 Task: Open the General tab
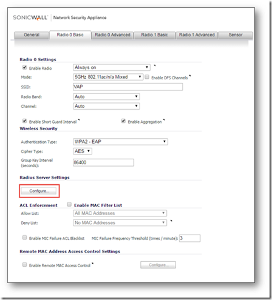tap(32, 35)
